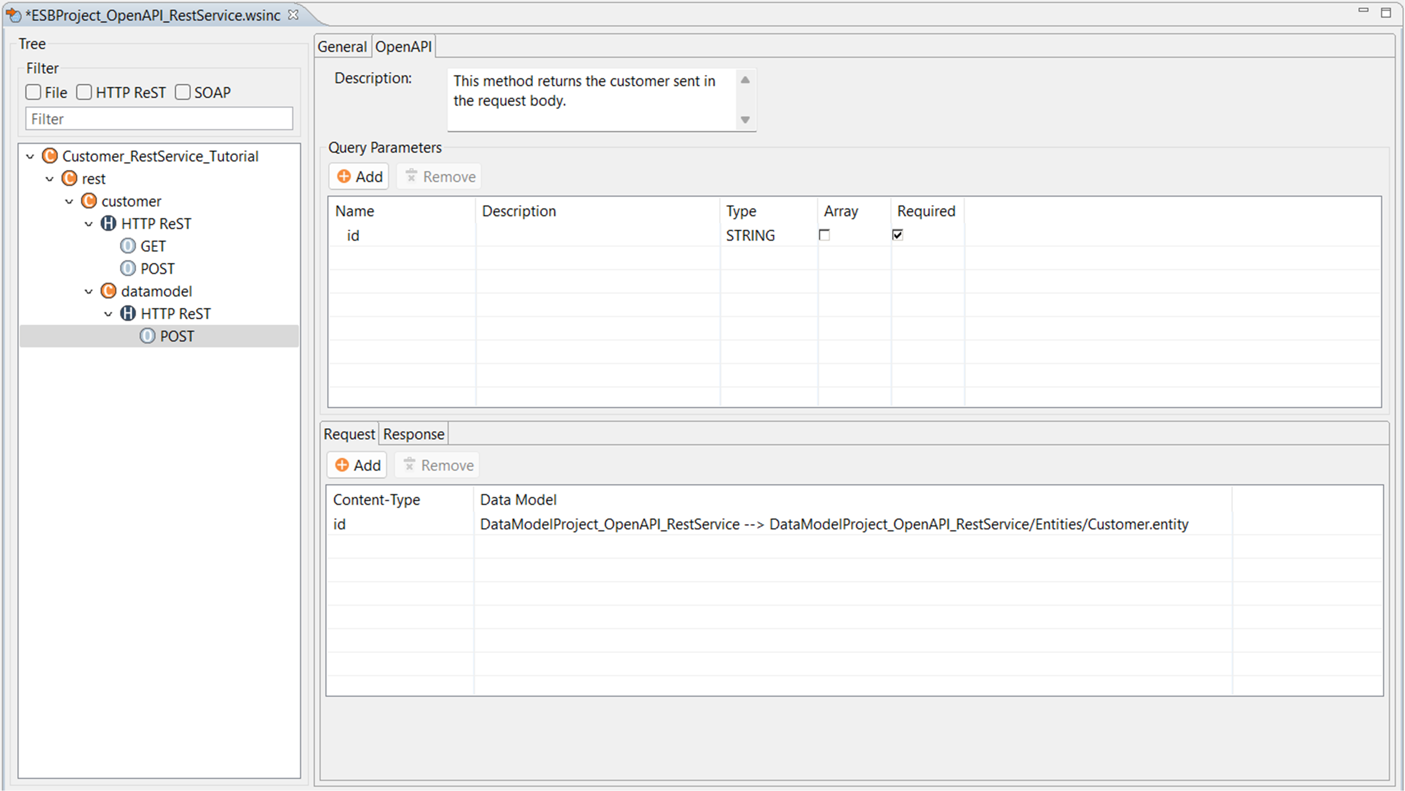This screenshot has height=791, width=1405.
Task: Collapse the customer tree node
Action: (69, 201)
